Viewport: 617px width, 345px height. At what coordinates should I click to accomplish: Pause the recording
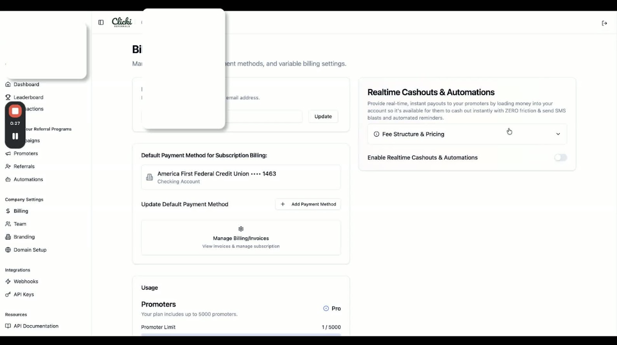pos(15,136)
